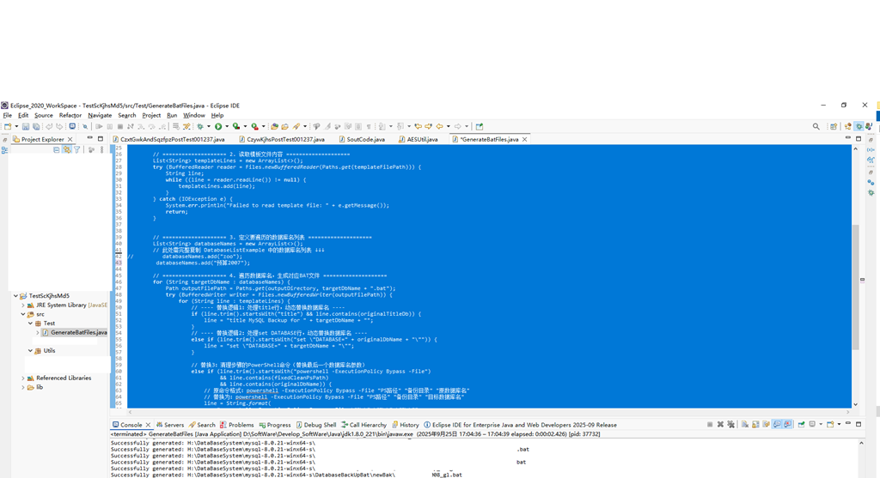
Task: Switch to the Java perspective icon
Action: pyautogui.click(x=869, y=126)
